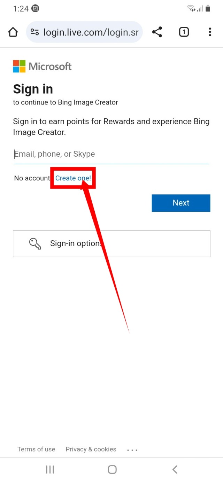Tap the key icon beside Sign-in options
223x483 pixels.
[x=35, y=244]
